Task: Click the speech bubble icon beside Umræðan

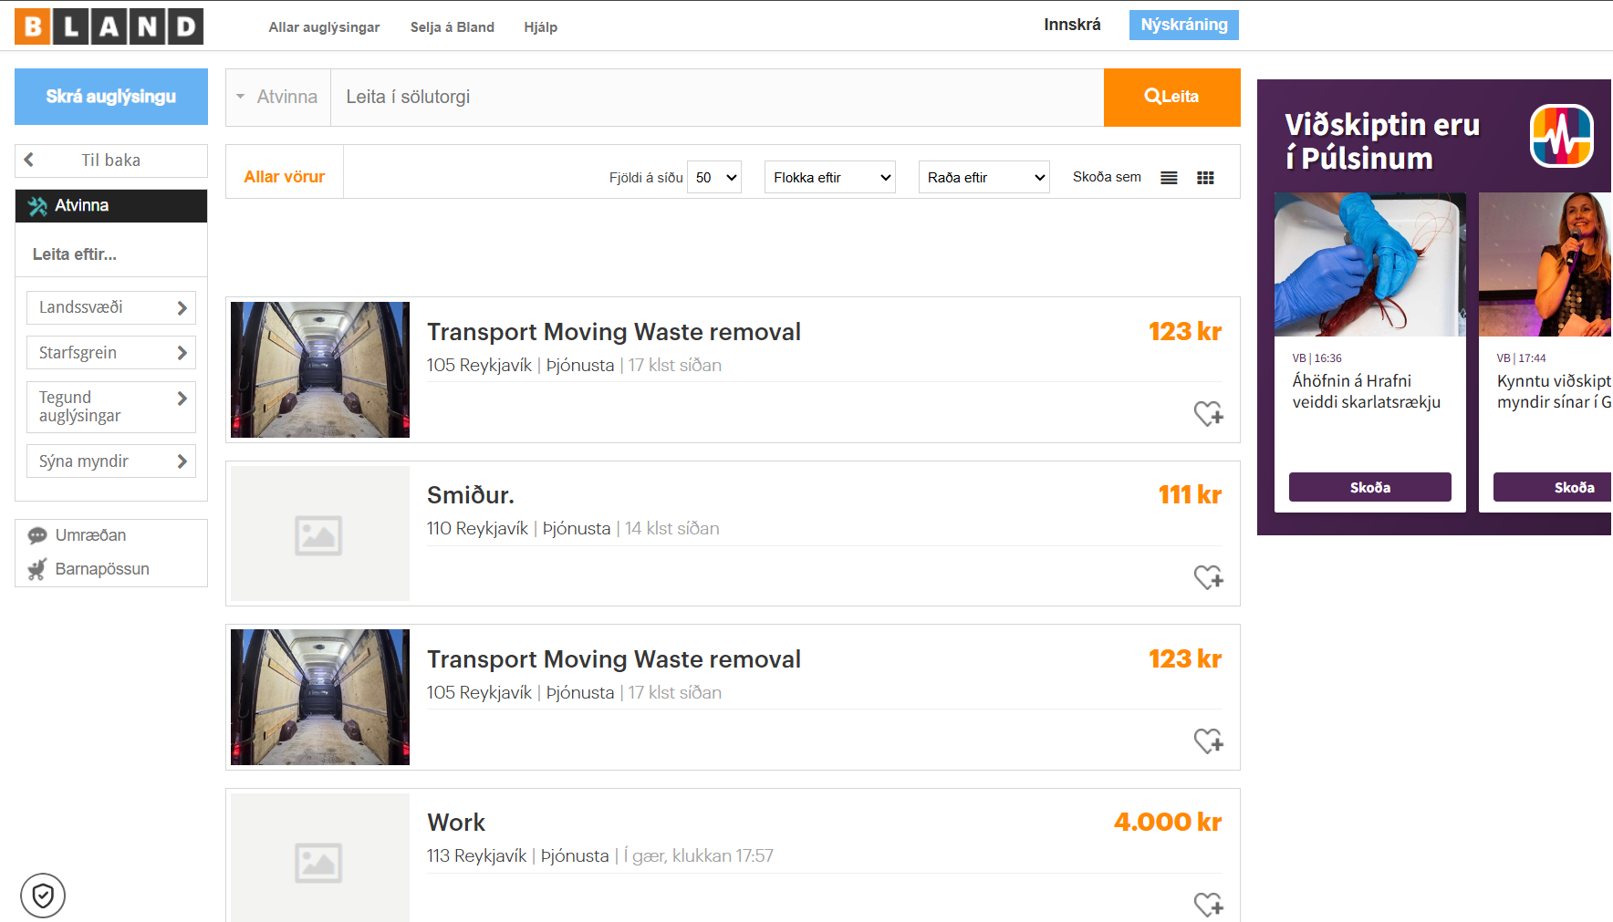Action: coord(37,535)
